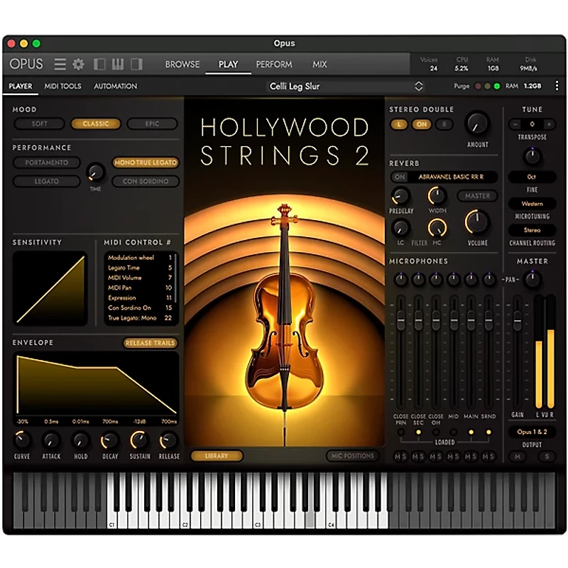Click the rightmost panel icon in the toolbar
This screenshot has height=568, width=568.
pyautogui.click(x=134, y=63)
